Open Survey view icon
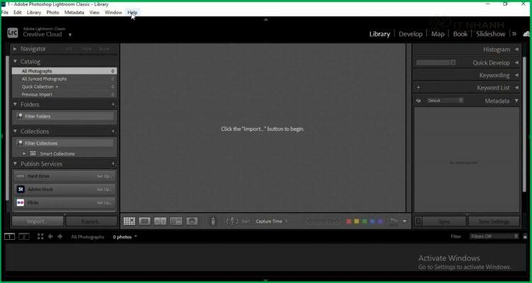The width and height of the screenshot is (532, 283). click(176, 221)
